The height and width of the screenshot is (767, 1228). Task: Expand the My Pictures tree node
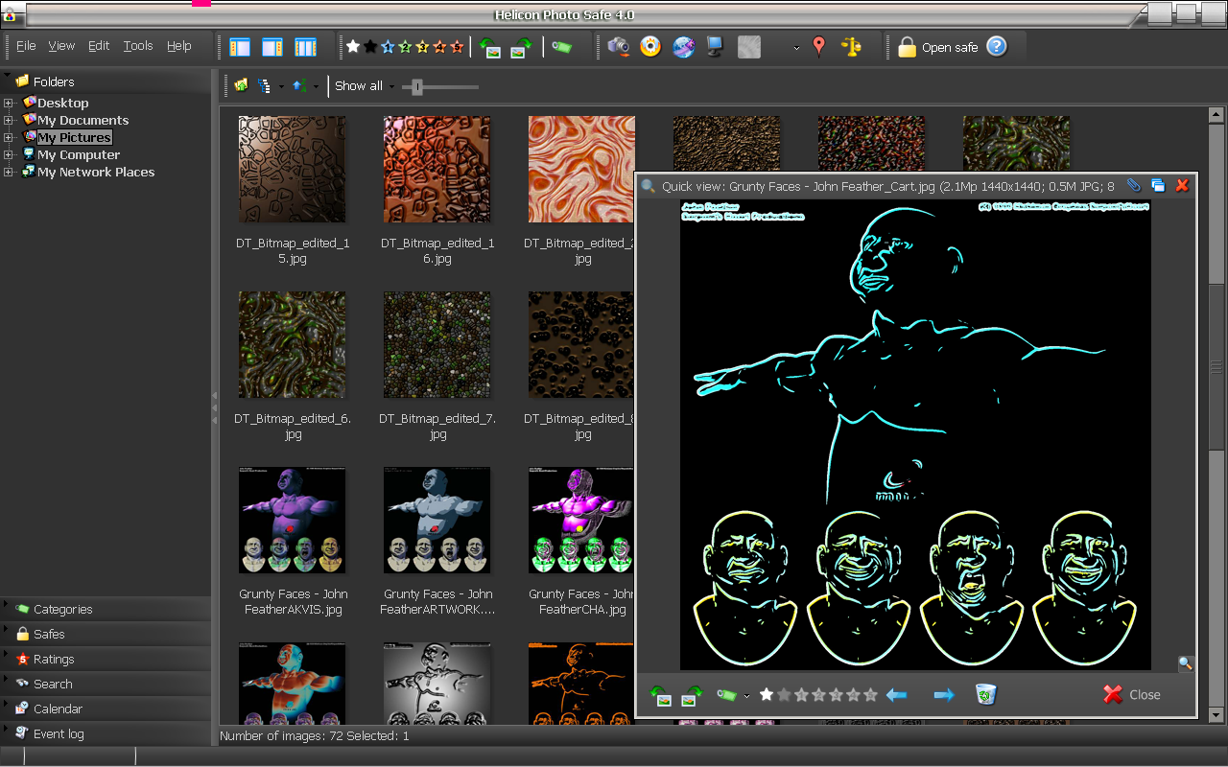(9, 138)
